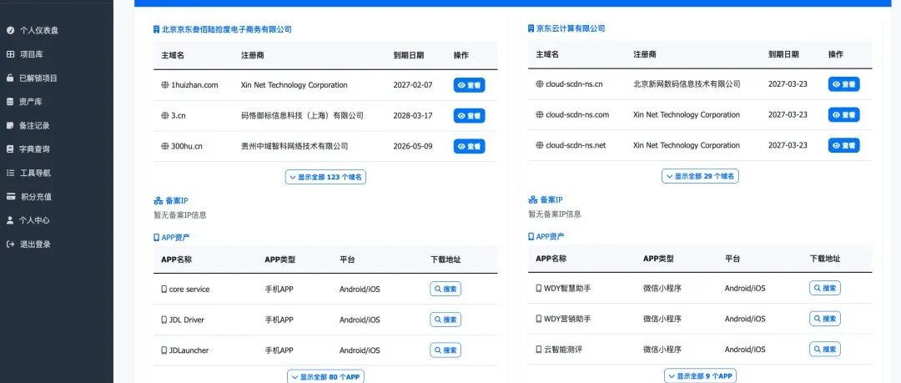
Task: Click the phone icon beside WDY营销助手
Action: tap(538, 319)
